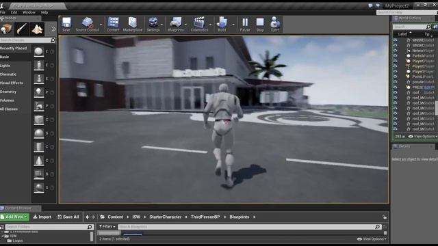Open the Edit menu
The width and height of the screenshot is (438, 246).
pyautogui.click(x=14, y=12)
